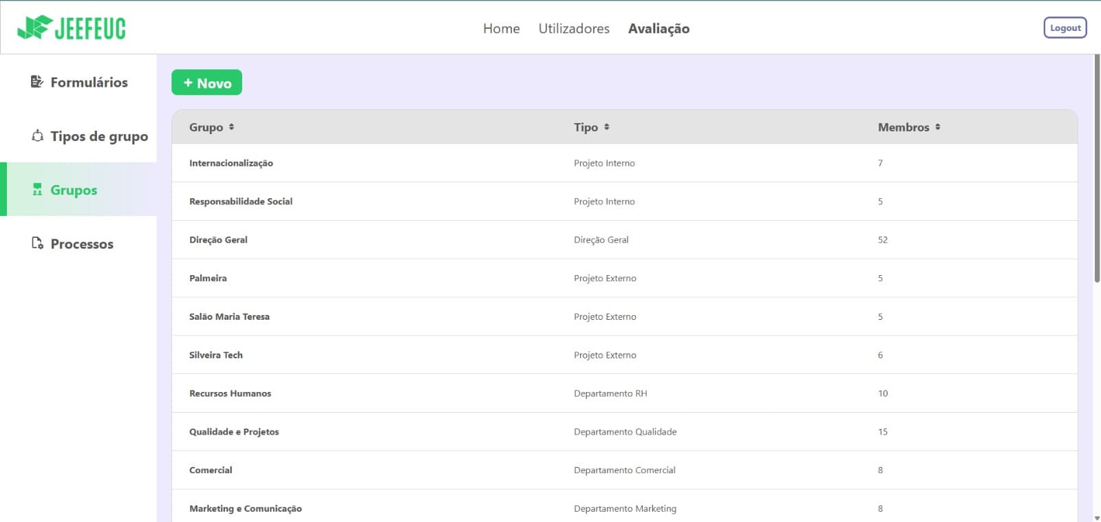Click the vertical page scrollbar
This screenshot has height=522, width=1101.
(1097, 168)
